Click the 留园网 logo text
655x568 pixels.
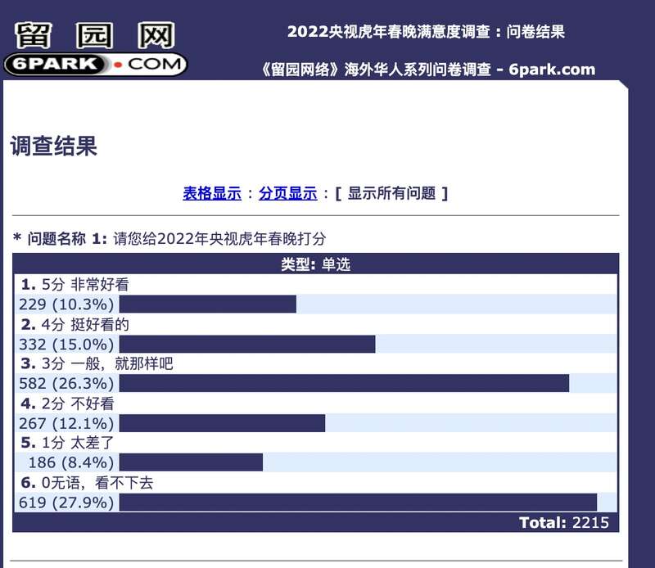[95, 34]
